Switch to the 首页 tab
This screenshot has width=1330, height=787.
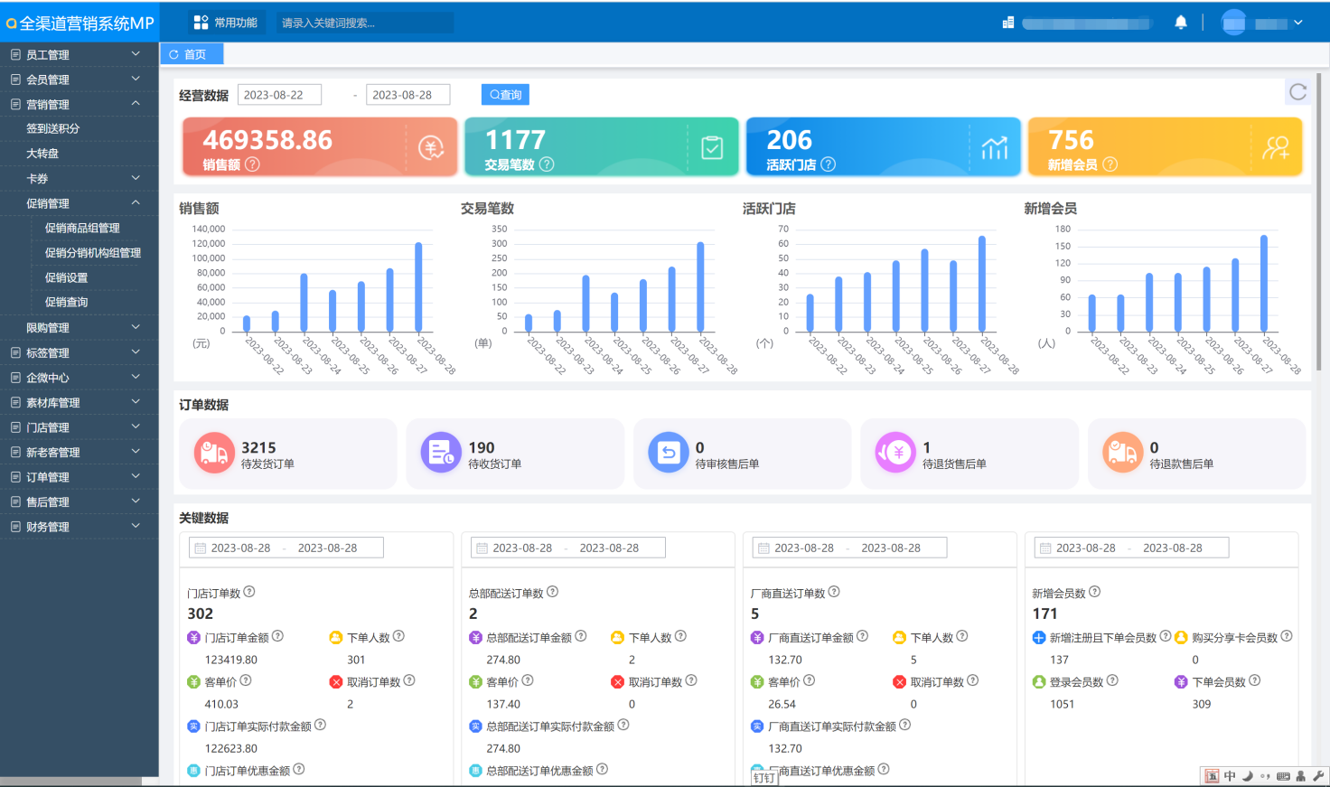192,54
